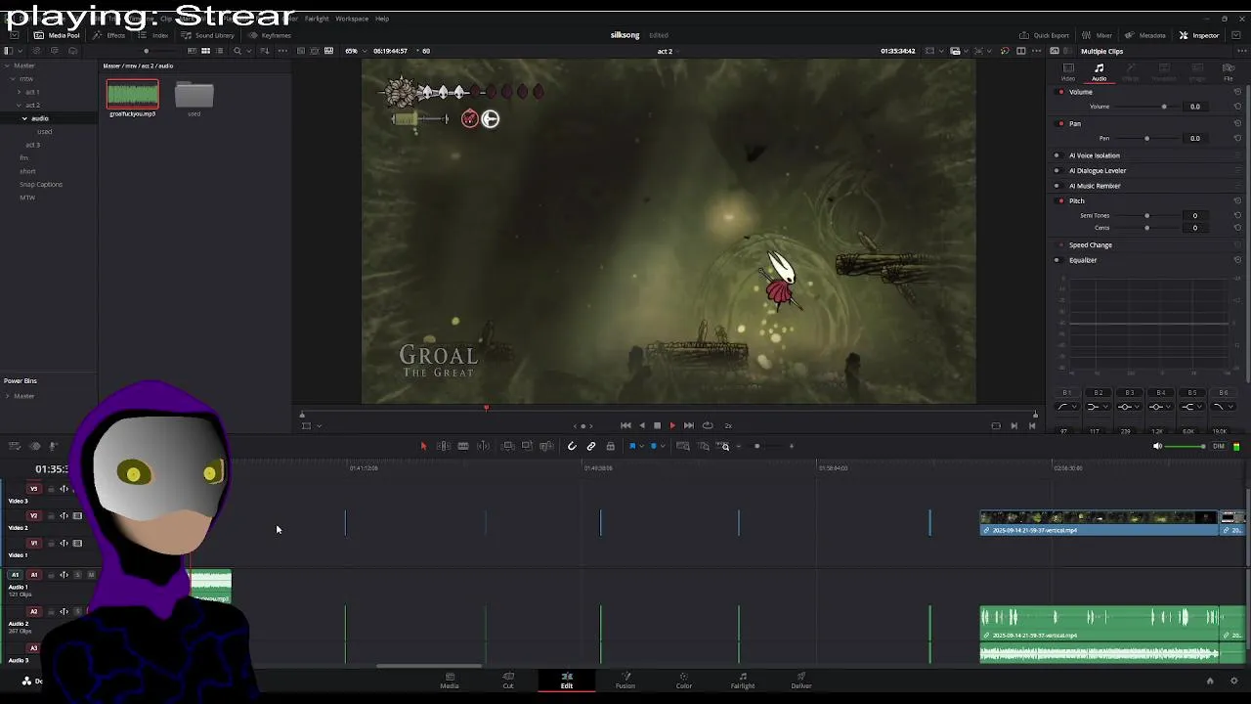
Task: Open the Sound Library panel
Action: pos(207,35)
